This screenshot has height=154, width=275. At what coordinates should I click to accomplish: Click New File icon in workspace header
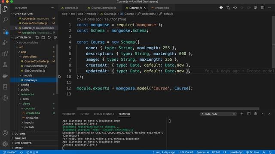(x=37, y=37)
